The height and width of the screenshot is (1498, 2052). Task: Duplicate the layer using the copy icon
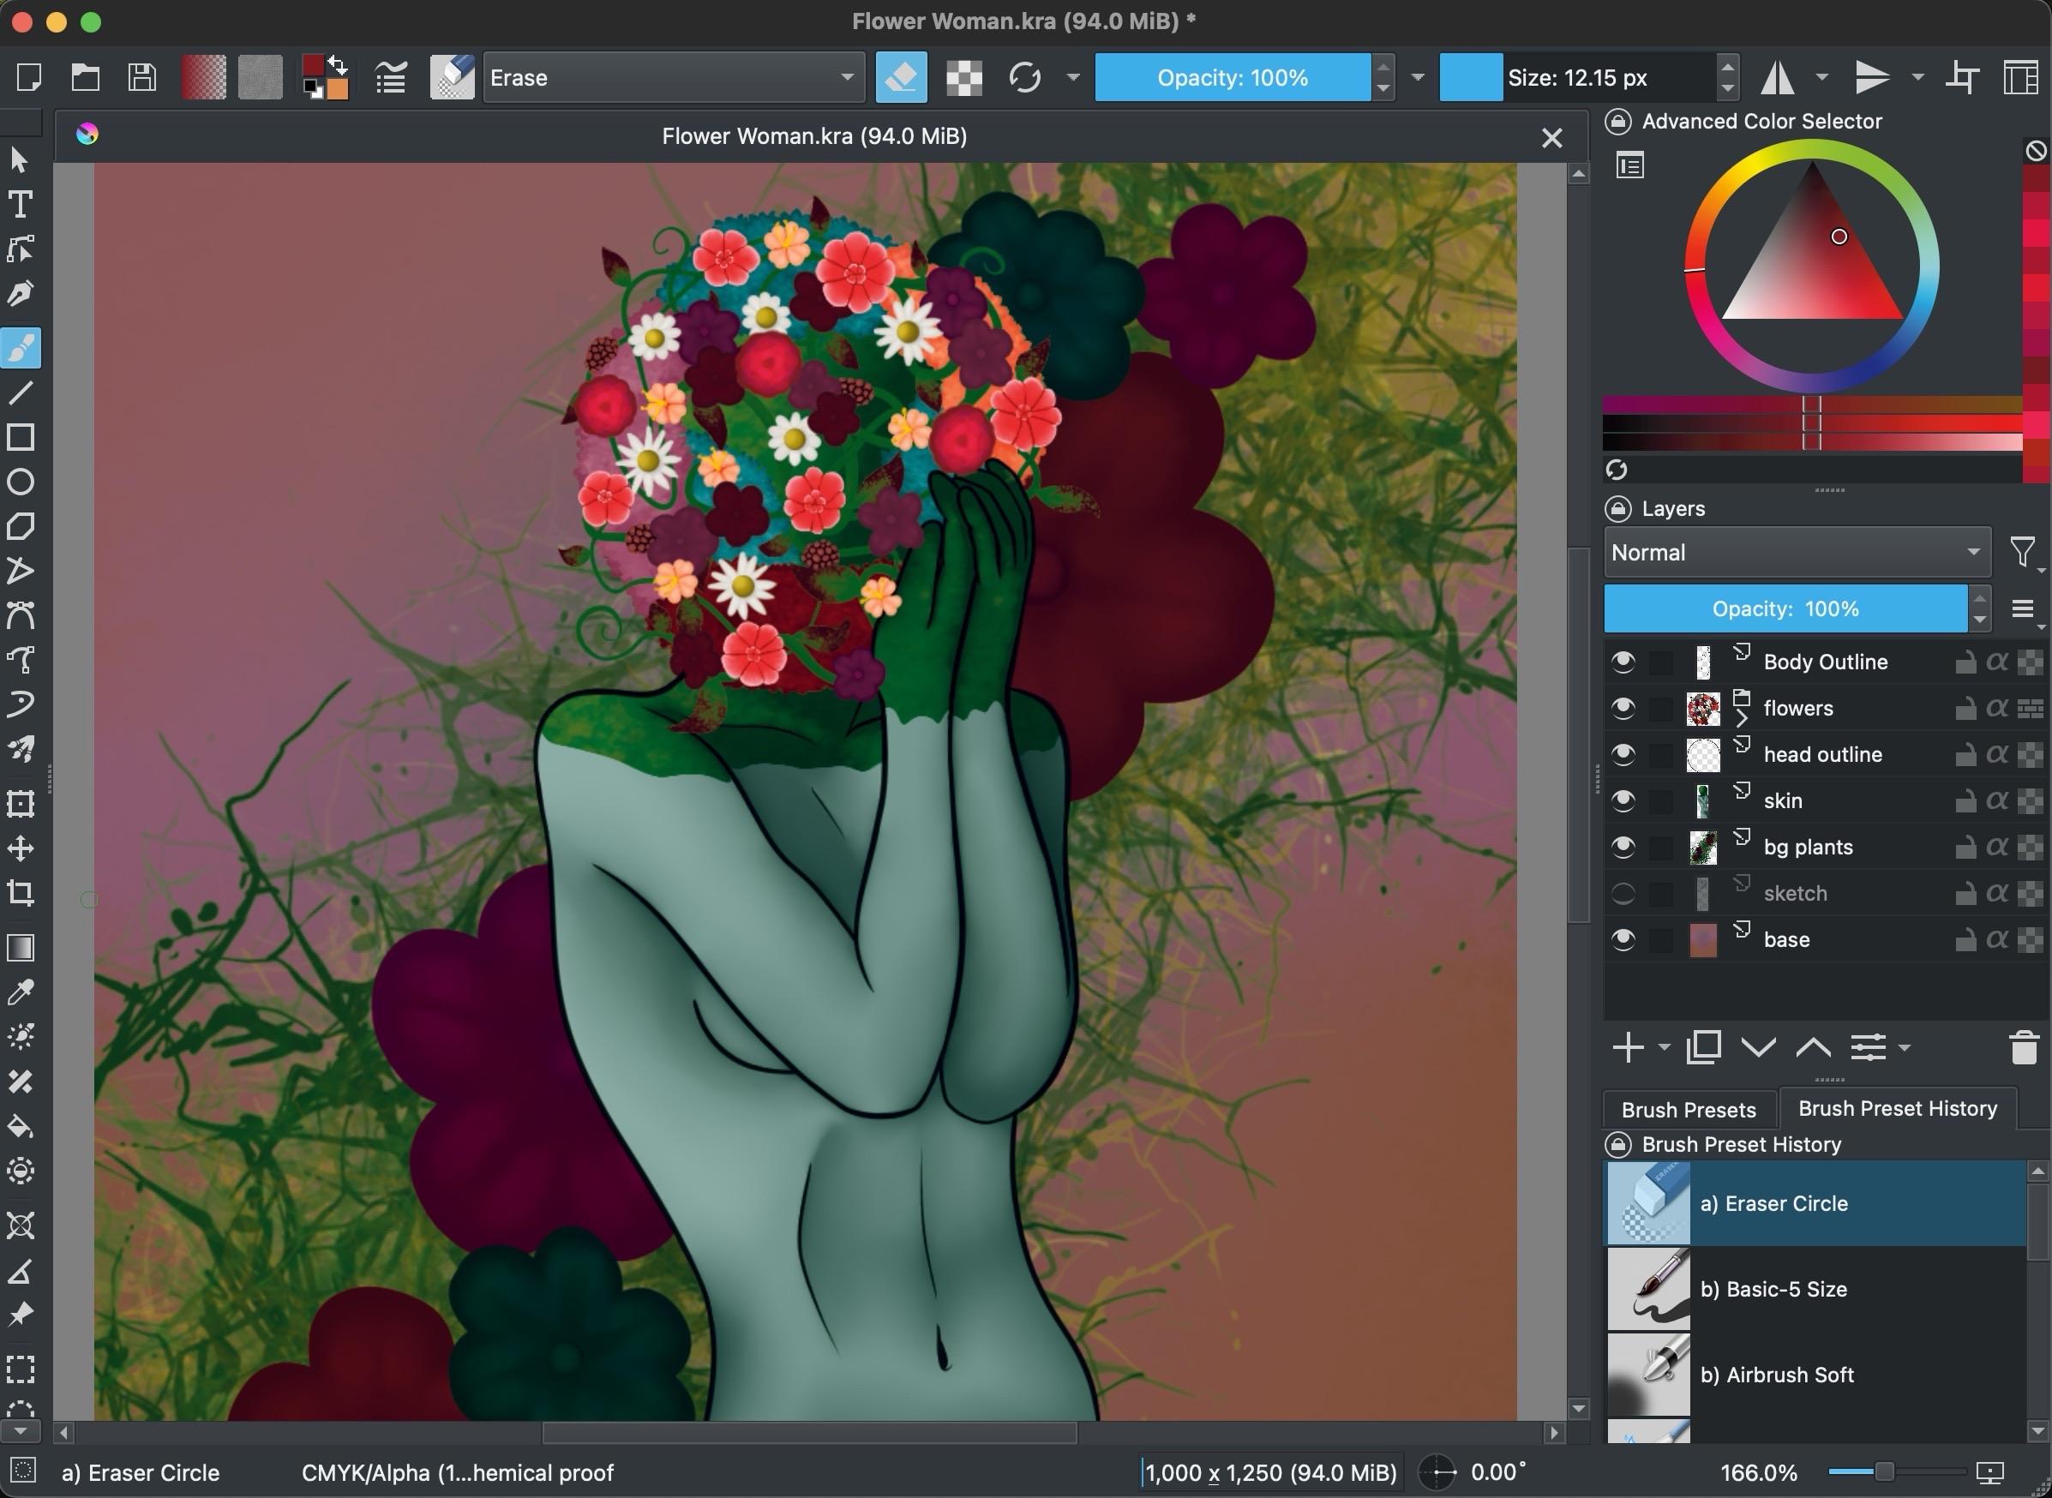tap(1704, 1048)
